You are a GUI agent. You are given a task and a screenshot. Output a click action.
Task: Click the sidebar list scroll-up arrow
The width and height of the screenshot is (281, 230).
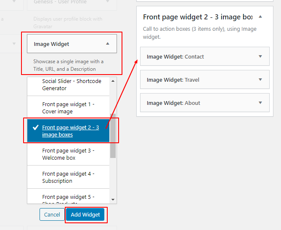(x=113, y=81)
